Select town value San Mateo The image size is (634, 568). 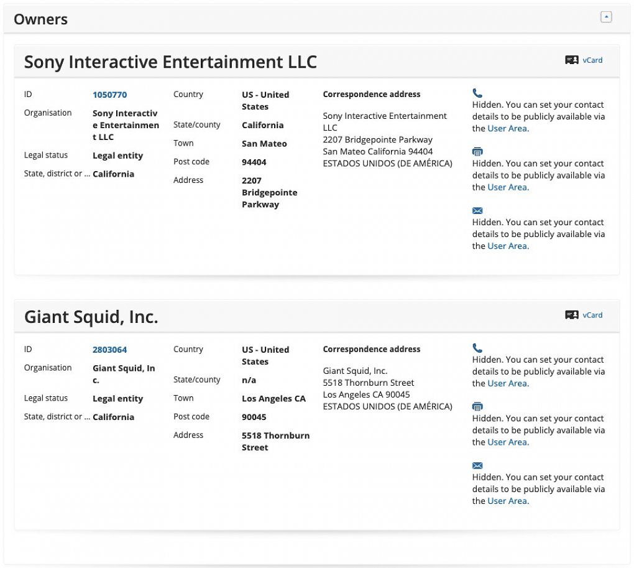(264, 144)
